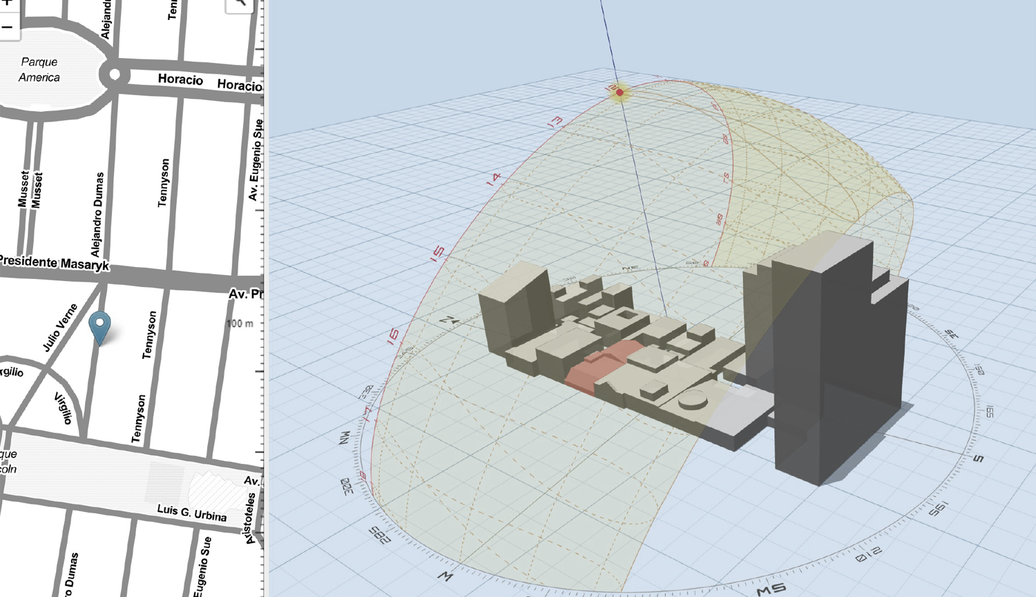
Task: Click the 14 hour mark on sun path
Action: (493, 179)
